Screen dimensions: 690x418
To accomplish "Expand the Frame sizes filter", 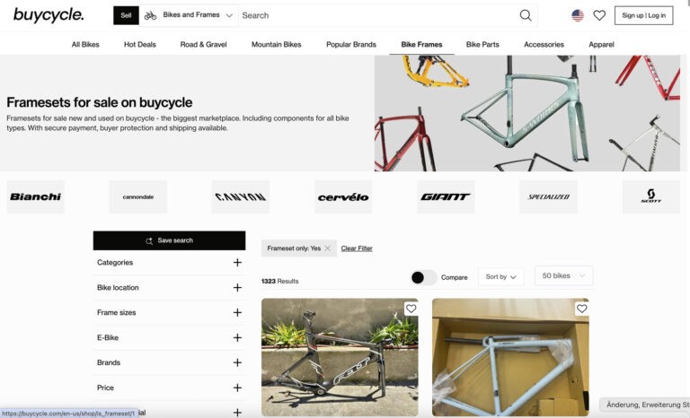I will click(170, 312).
